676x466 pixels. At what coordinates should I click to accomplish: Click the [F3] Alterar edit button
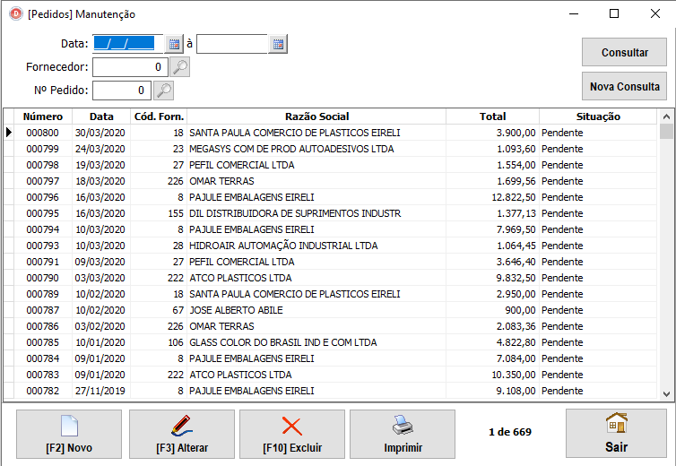[x=182, y=435]
